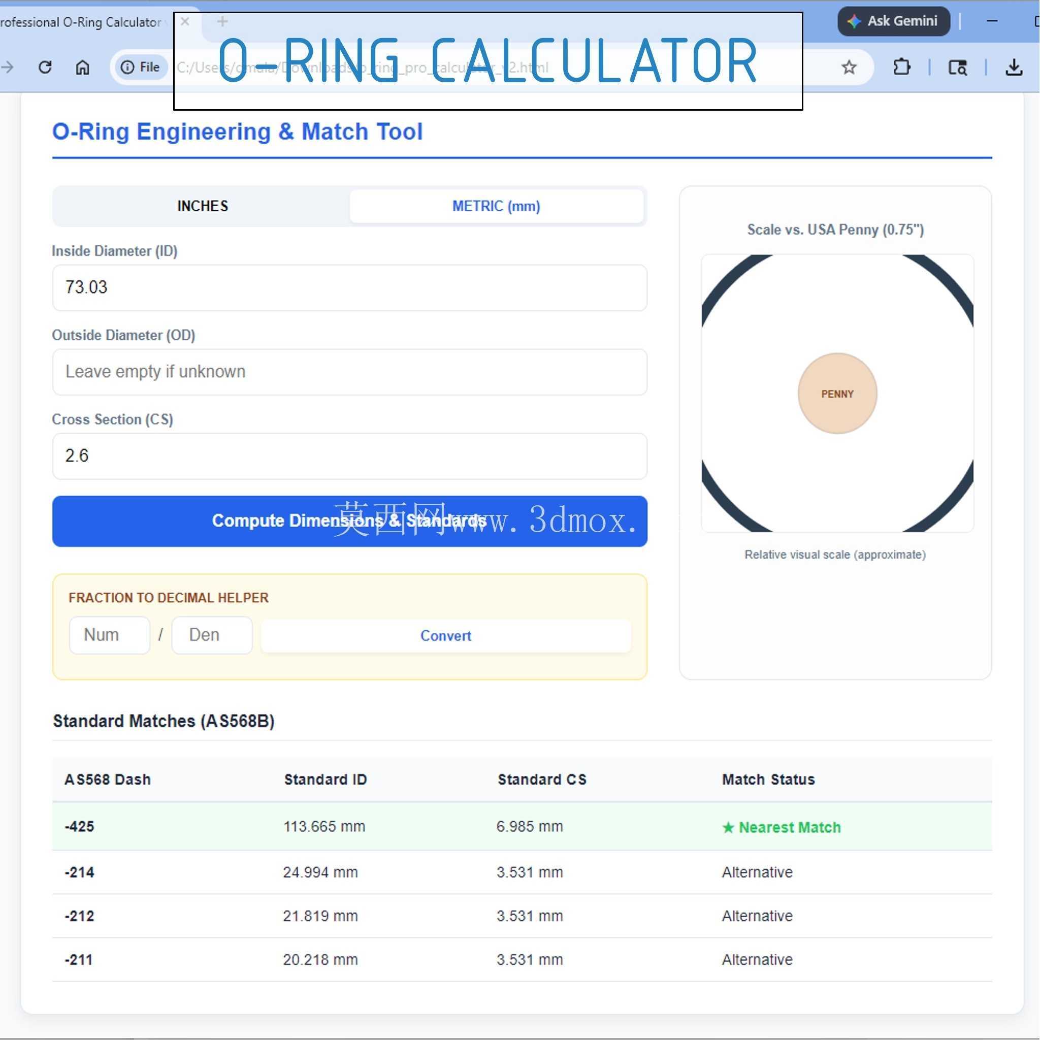Click the -425 dash row cell
The width and height of the screenshot is (1040, 1040).
pos(79,826)
